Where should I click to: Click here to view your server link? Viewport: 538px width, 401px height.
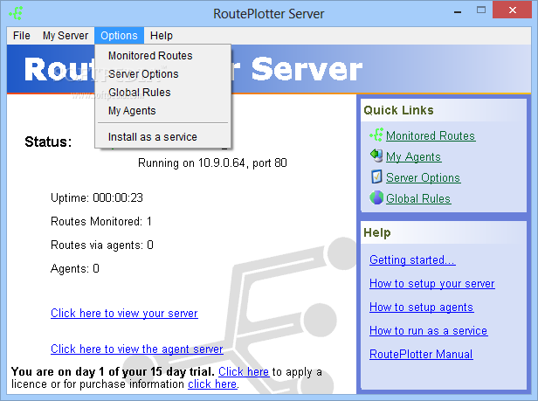tap(124, 313)
